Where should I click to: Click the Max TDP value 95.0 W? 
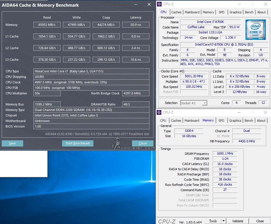pyautogui.click(x=234, y=27)
